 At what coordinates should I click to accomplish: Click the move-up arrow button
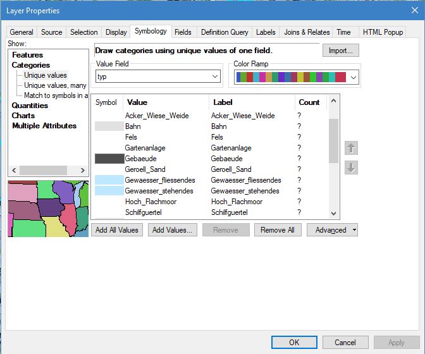352,148
